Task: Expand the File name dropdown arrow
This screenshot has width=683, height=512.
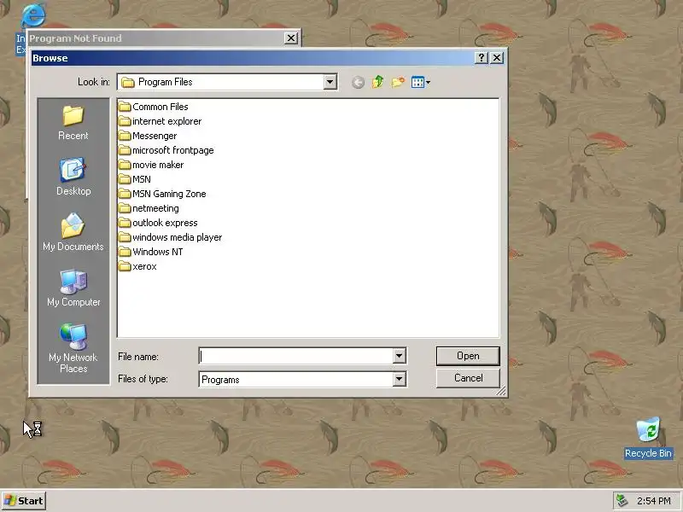Action: click(x=399, y=356)
